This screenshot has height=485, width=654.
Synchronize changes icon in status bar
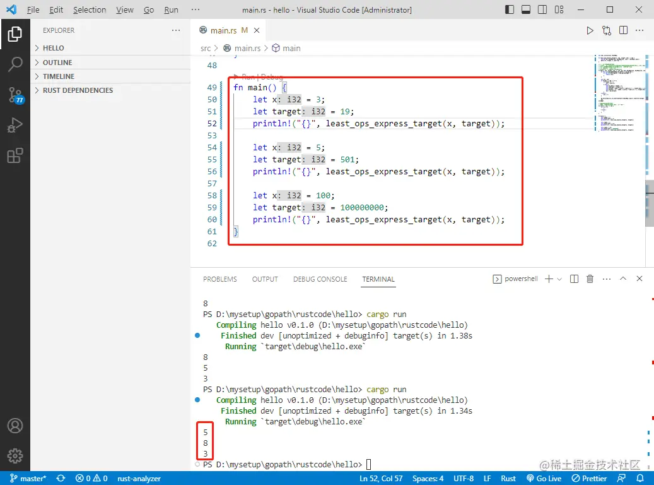[x=61, y=478]
